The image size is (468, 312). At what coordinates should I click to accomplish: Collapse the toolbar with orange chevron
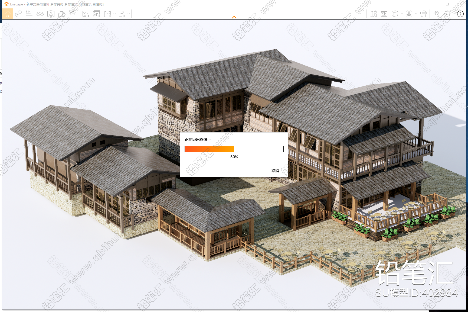(x=234, y=17)
